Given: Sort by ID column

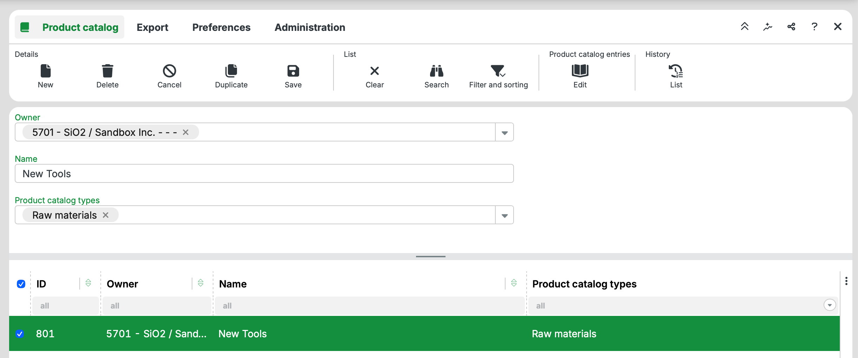Looking at the screenshot, I should pyautogui.click(x=88, y=283).
